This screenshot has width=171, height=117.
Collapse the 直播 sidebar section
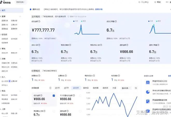20,16
